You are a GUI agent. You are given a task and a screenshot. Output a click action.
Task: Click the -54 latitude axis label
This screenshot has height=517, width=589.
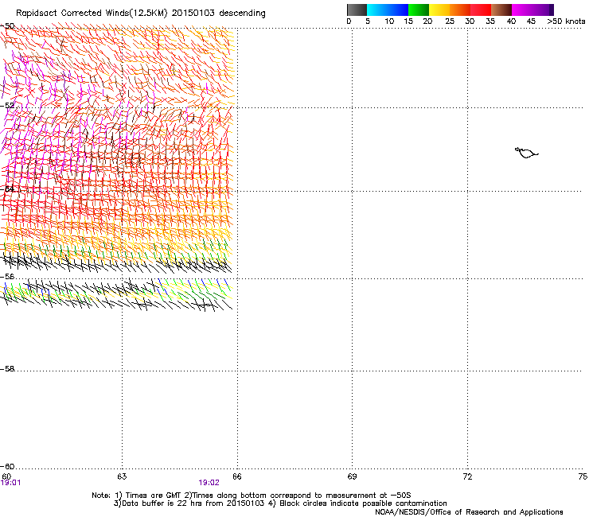pos(7,189)
